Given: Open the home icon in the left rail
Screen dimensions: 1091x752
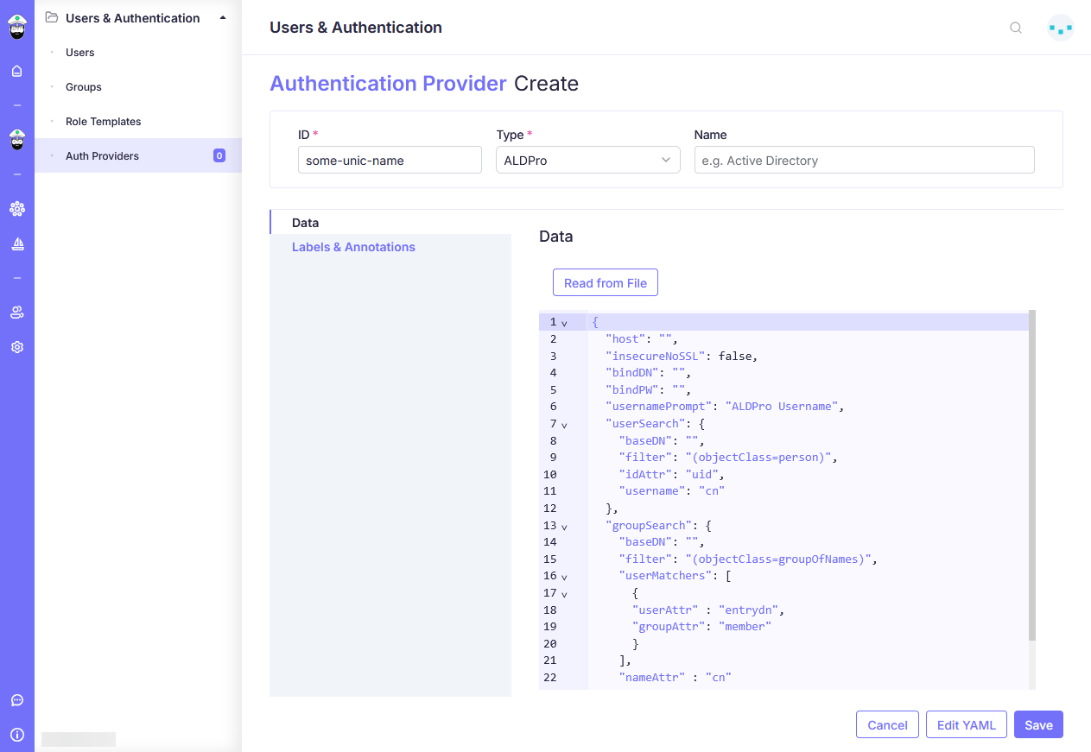Looking at the screenshot, I should (x=16, y=71).
